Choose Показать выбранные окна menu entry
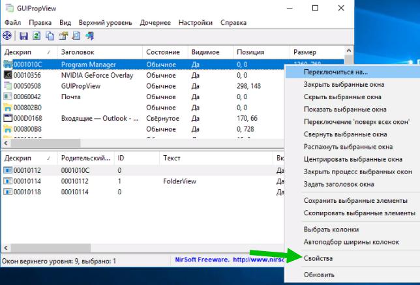Image resolution: width=420 pixels, height=285 pixels. tap(352, 110)
